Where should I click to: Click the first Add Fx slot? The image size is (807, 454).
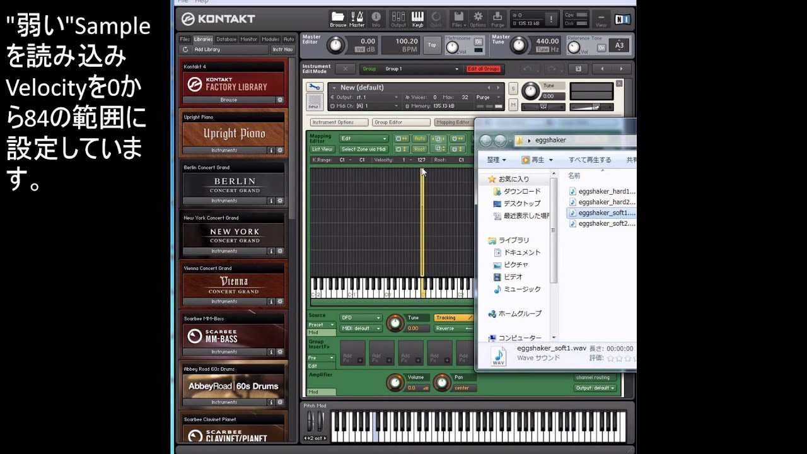tap(352, 352)
